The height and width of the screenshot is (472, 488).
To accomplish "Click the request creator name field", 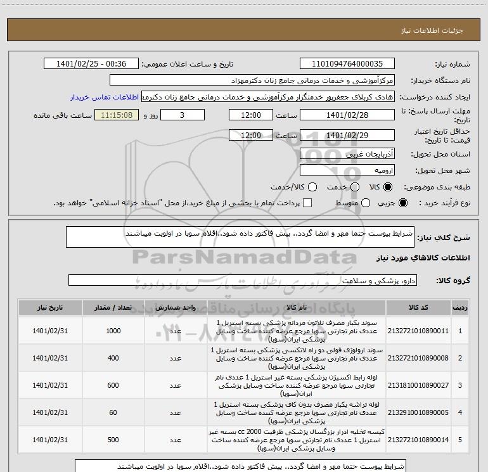I will point(268,97).
